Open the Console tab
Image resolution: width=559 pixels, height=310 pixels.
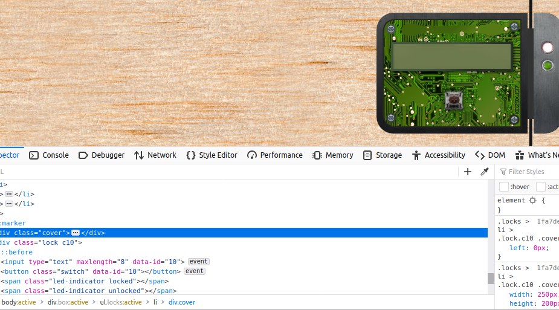pyautogui.click(x=49, y=155)
